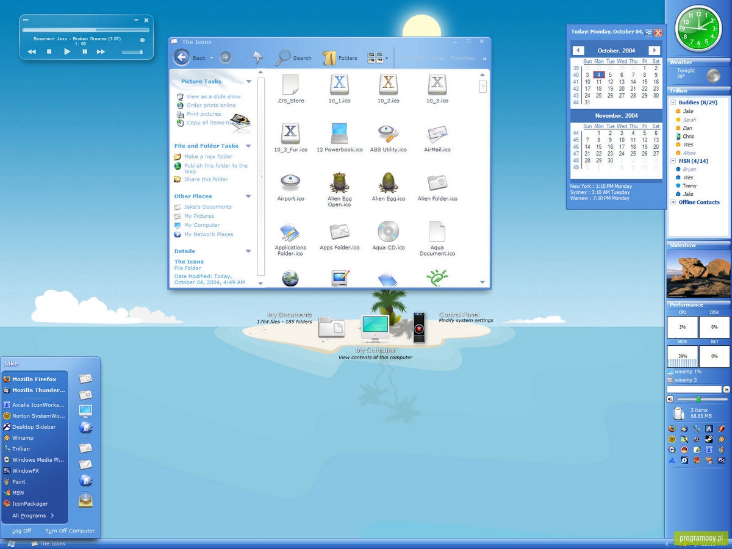732x549 pixels.
Task: Adjust the media player volume slider
Action: [x=132, y=52]
